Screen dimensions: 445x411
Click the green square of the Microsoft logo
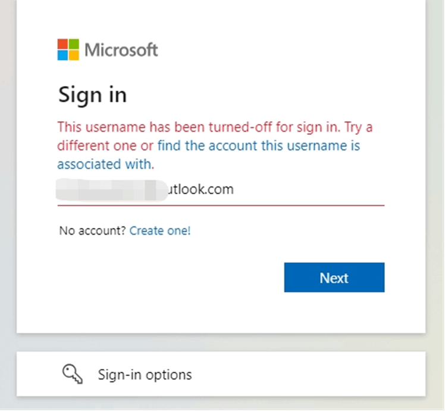click(x=74, y=44)
